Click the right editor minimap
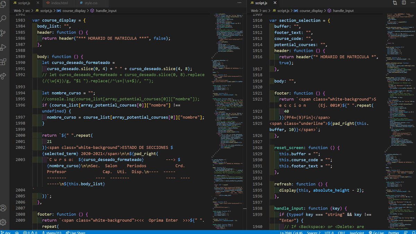Viewport: 416px width, 234px height. click(398, 121)
